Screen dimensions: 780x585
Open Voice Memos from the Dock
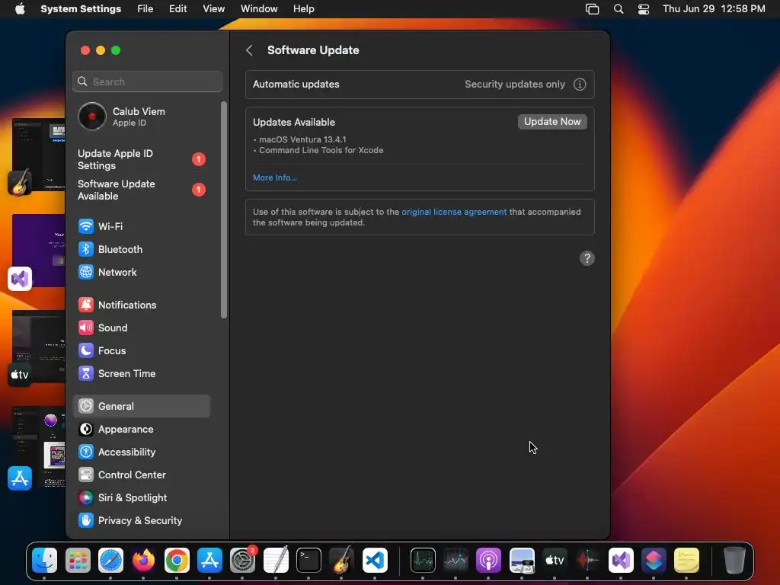[x=587, y=560]
